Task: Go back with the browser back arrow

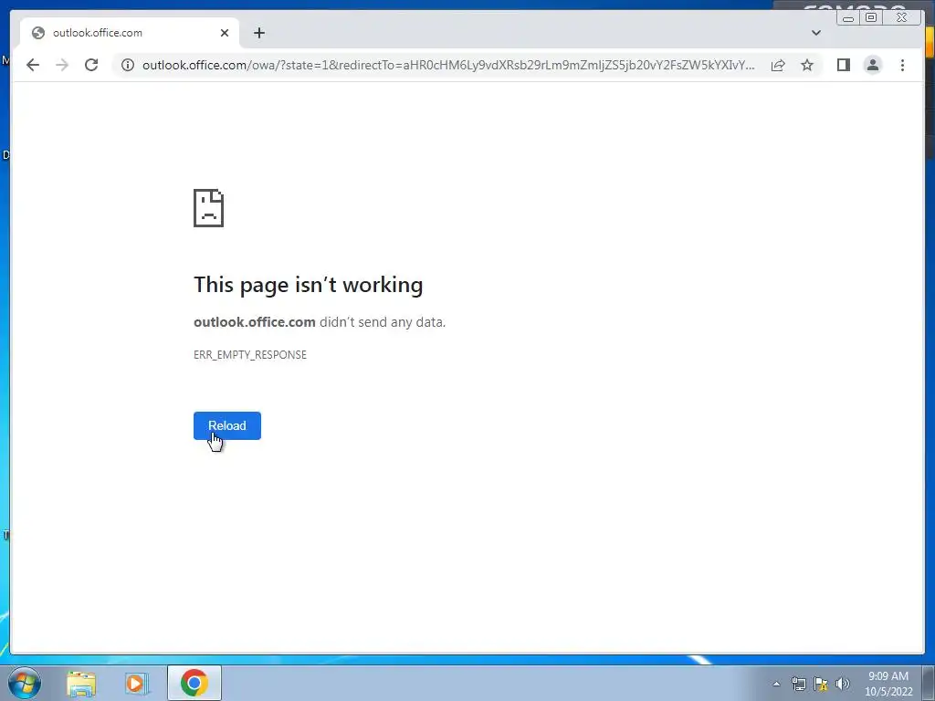Action: (x=33, y=65)
